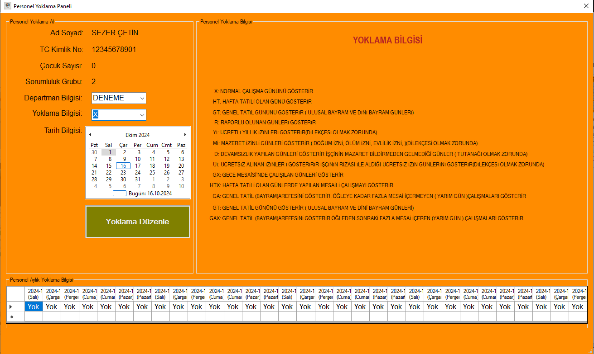
Task: Pick day 31 in October calendar
Action: click(138, 179)
